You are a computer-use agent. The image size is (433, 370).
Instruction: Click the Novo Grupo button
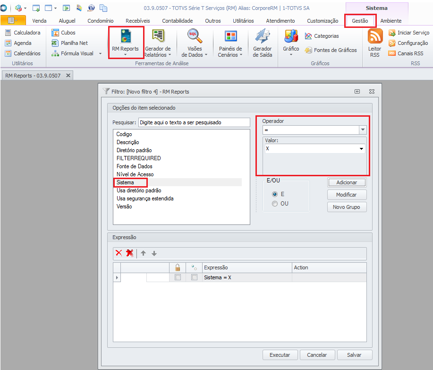(347, 207)
